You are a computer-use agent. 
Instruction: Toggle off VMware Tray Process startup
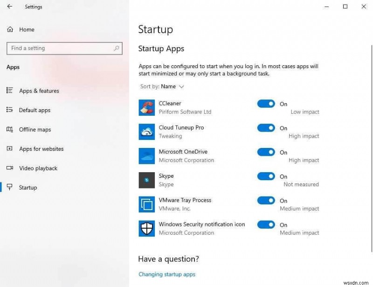tap(266, 201)
